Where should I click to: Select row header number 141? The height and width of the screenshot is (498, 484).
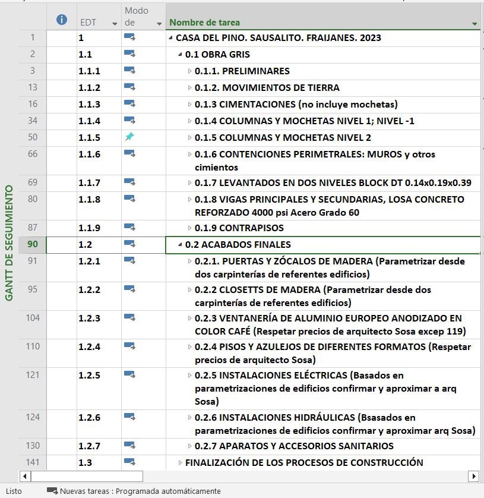33,462
